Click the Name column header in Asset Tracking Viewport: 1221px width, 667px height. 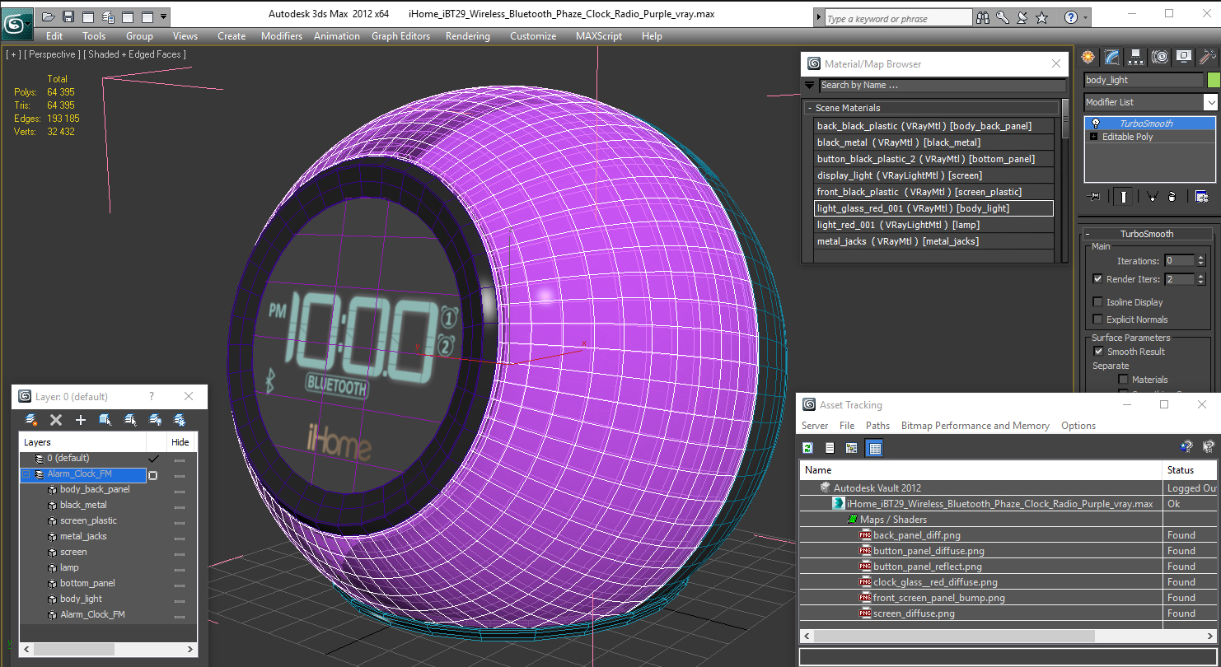980,470
